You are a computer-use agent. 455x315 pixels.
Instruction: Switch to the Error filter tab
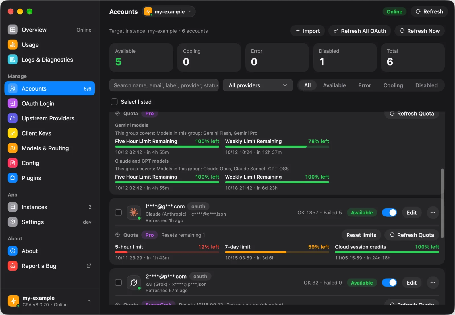point(365,85)
